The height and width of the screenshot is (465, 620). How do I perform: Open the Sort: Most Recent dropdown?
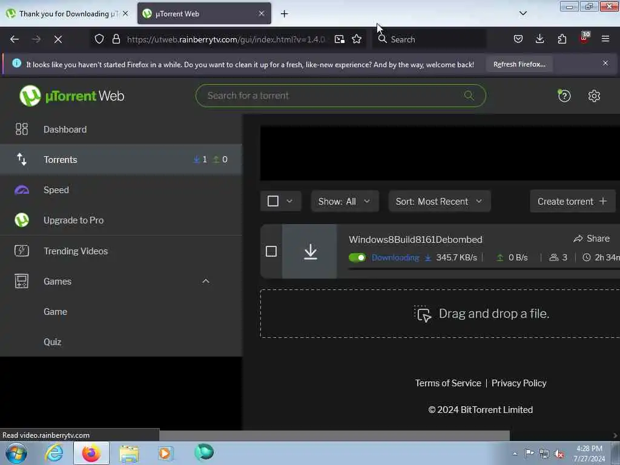440,201
